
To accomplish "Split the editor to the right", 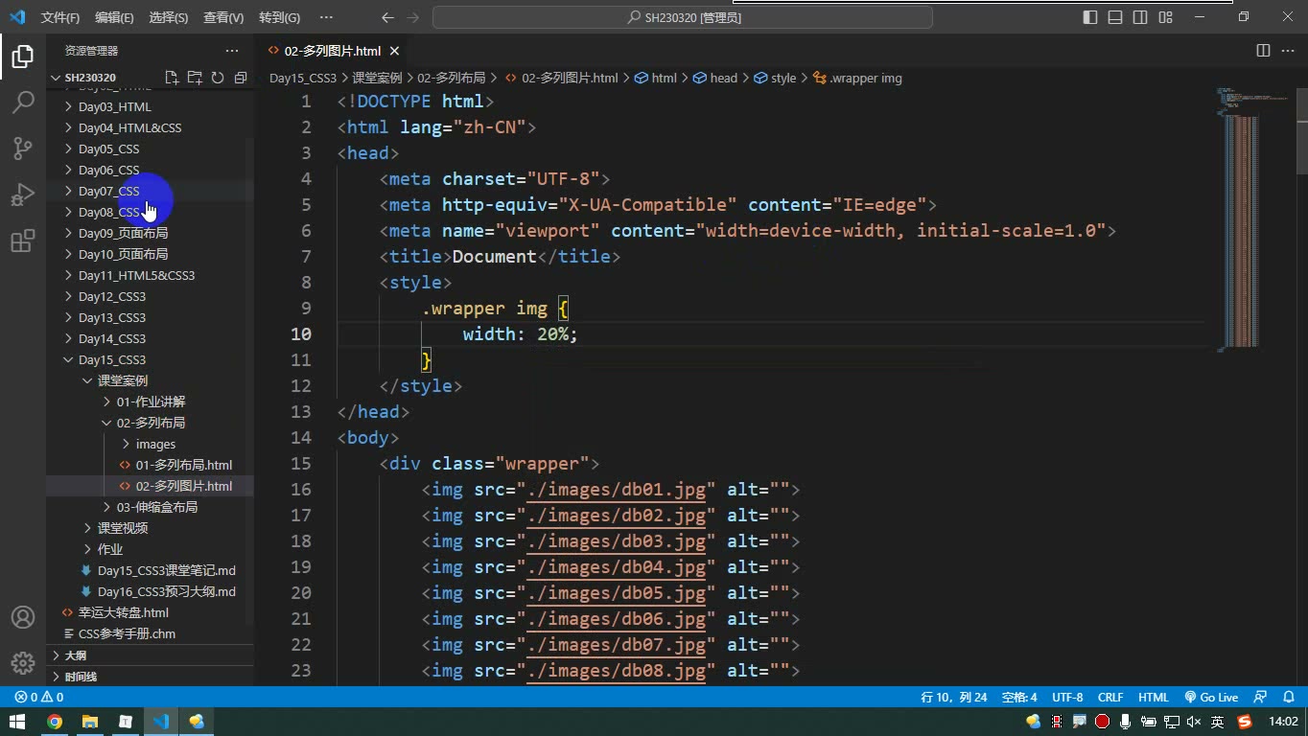I will [1263, 51].
